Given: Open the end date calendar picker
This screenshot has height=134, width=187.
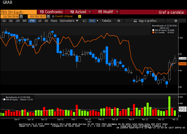Looking at the screenshot, I should point(48,16).
